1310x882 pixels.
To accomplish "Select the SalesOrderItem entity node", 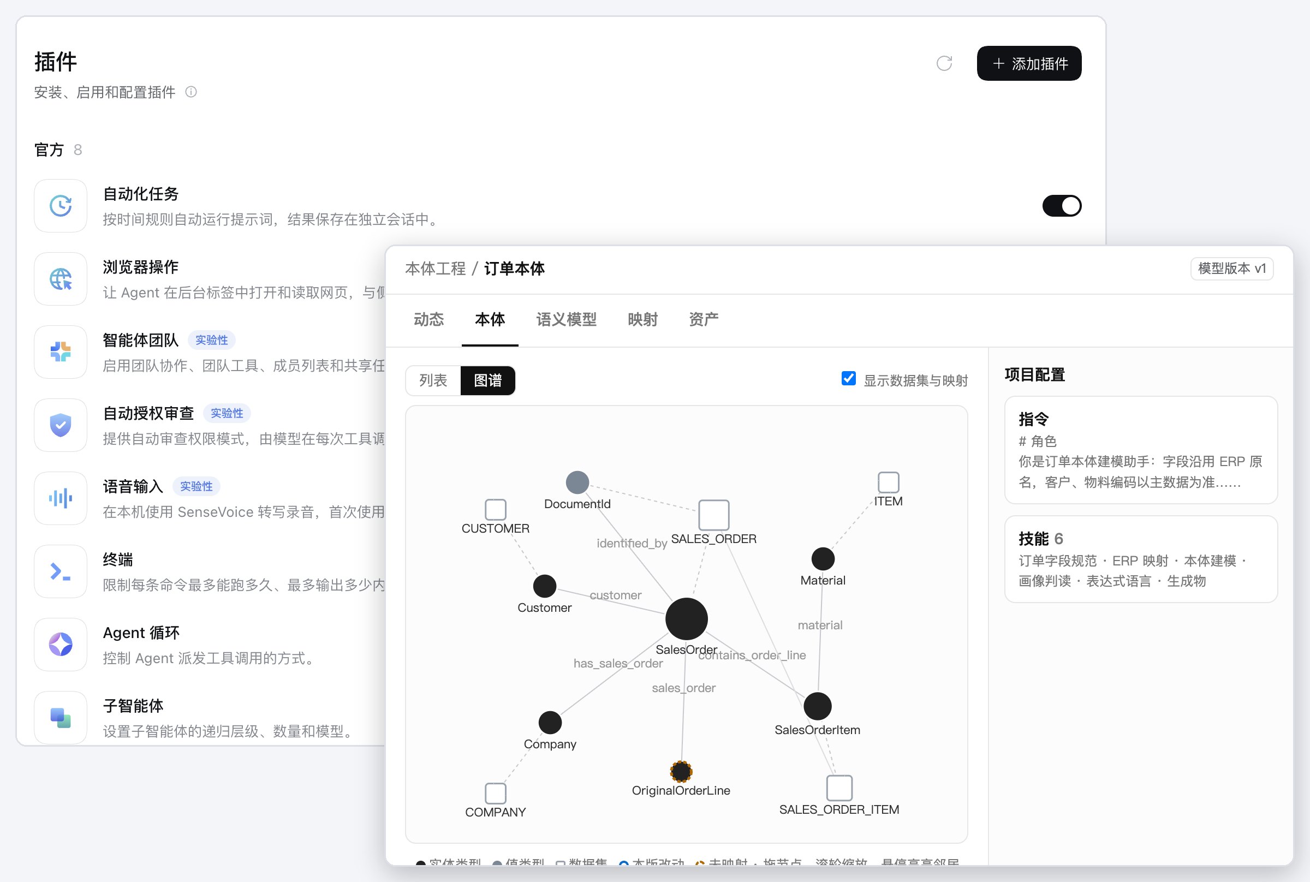I will (817, 706).
